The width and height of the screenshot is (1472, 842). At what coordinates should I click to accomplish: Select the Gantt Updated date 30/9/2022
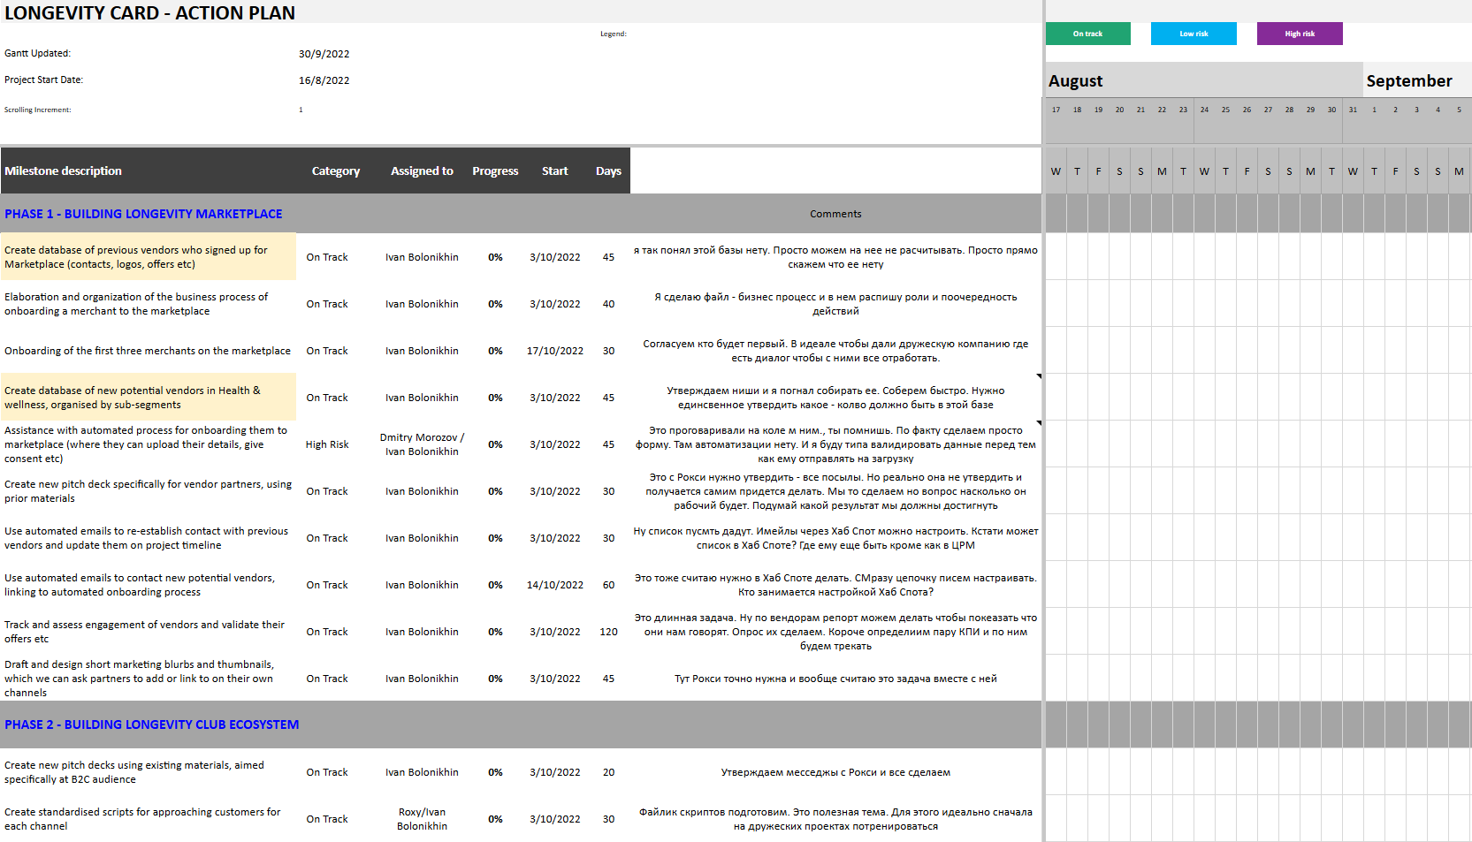click(x=324, y=54)
